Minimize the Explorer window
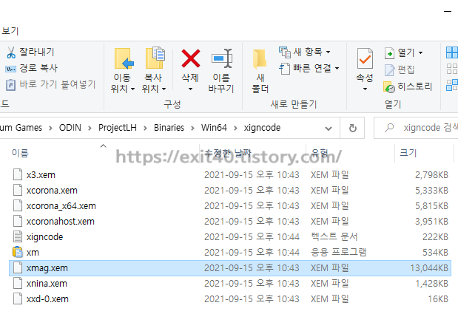 (448, 12)
